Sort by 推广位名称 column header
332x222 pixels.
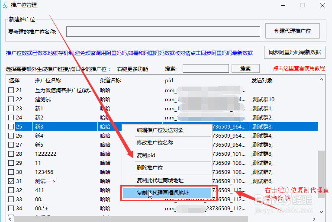click(x=48, y=80)
